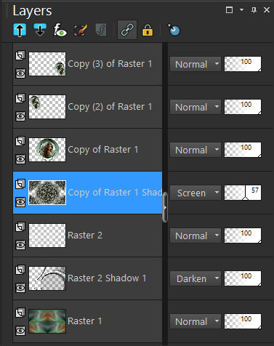Click the Raster 1 layer thumbnail
274x346 pixels.
tap(47, 321)
